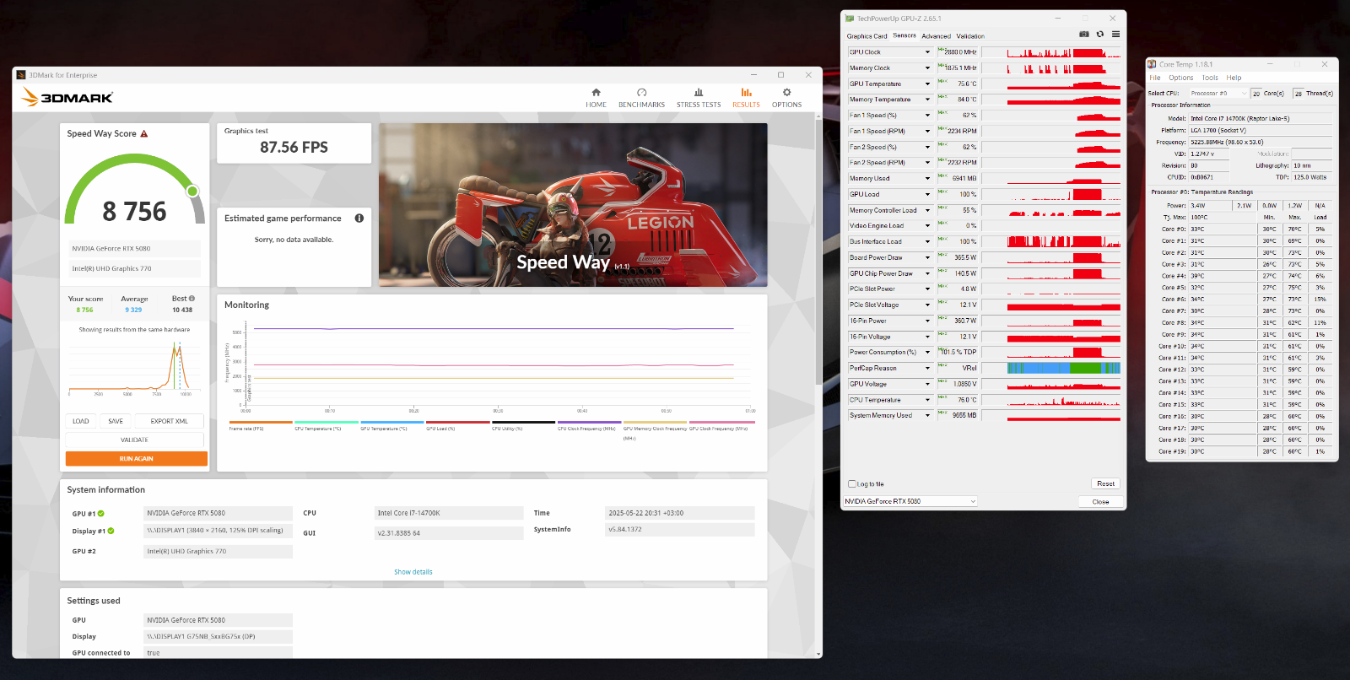Click the GPU-Z refresh icon
1350x680 pixels.
pyautogui.click(x=1099, y=35)
